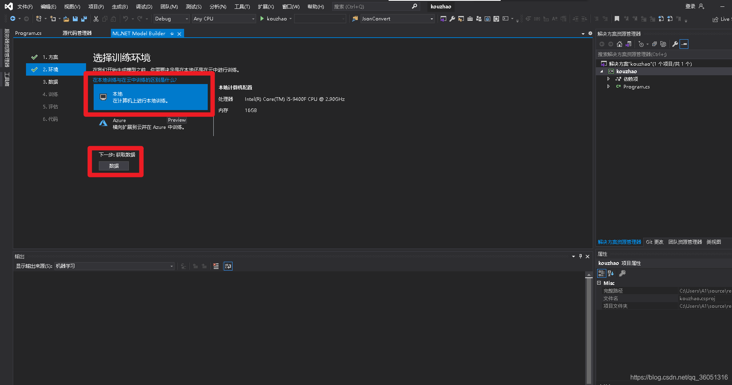Click the Undo arrow icon
The width and height of the screenshot is (732, 385).
(126, 19)
